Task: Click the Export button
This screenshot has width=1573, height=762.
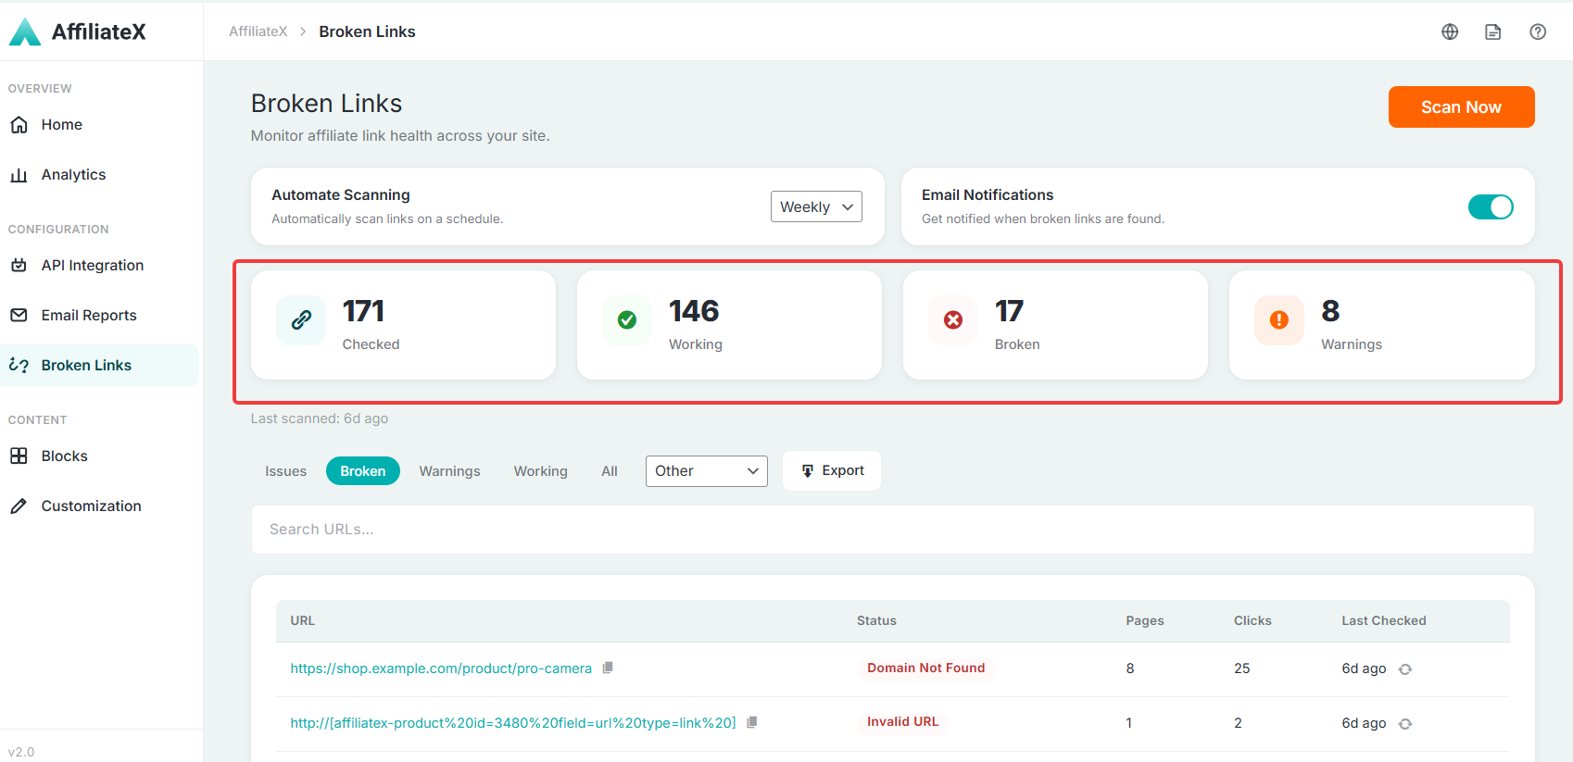Action: 832,470
